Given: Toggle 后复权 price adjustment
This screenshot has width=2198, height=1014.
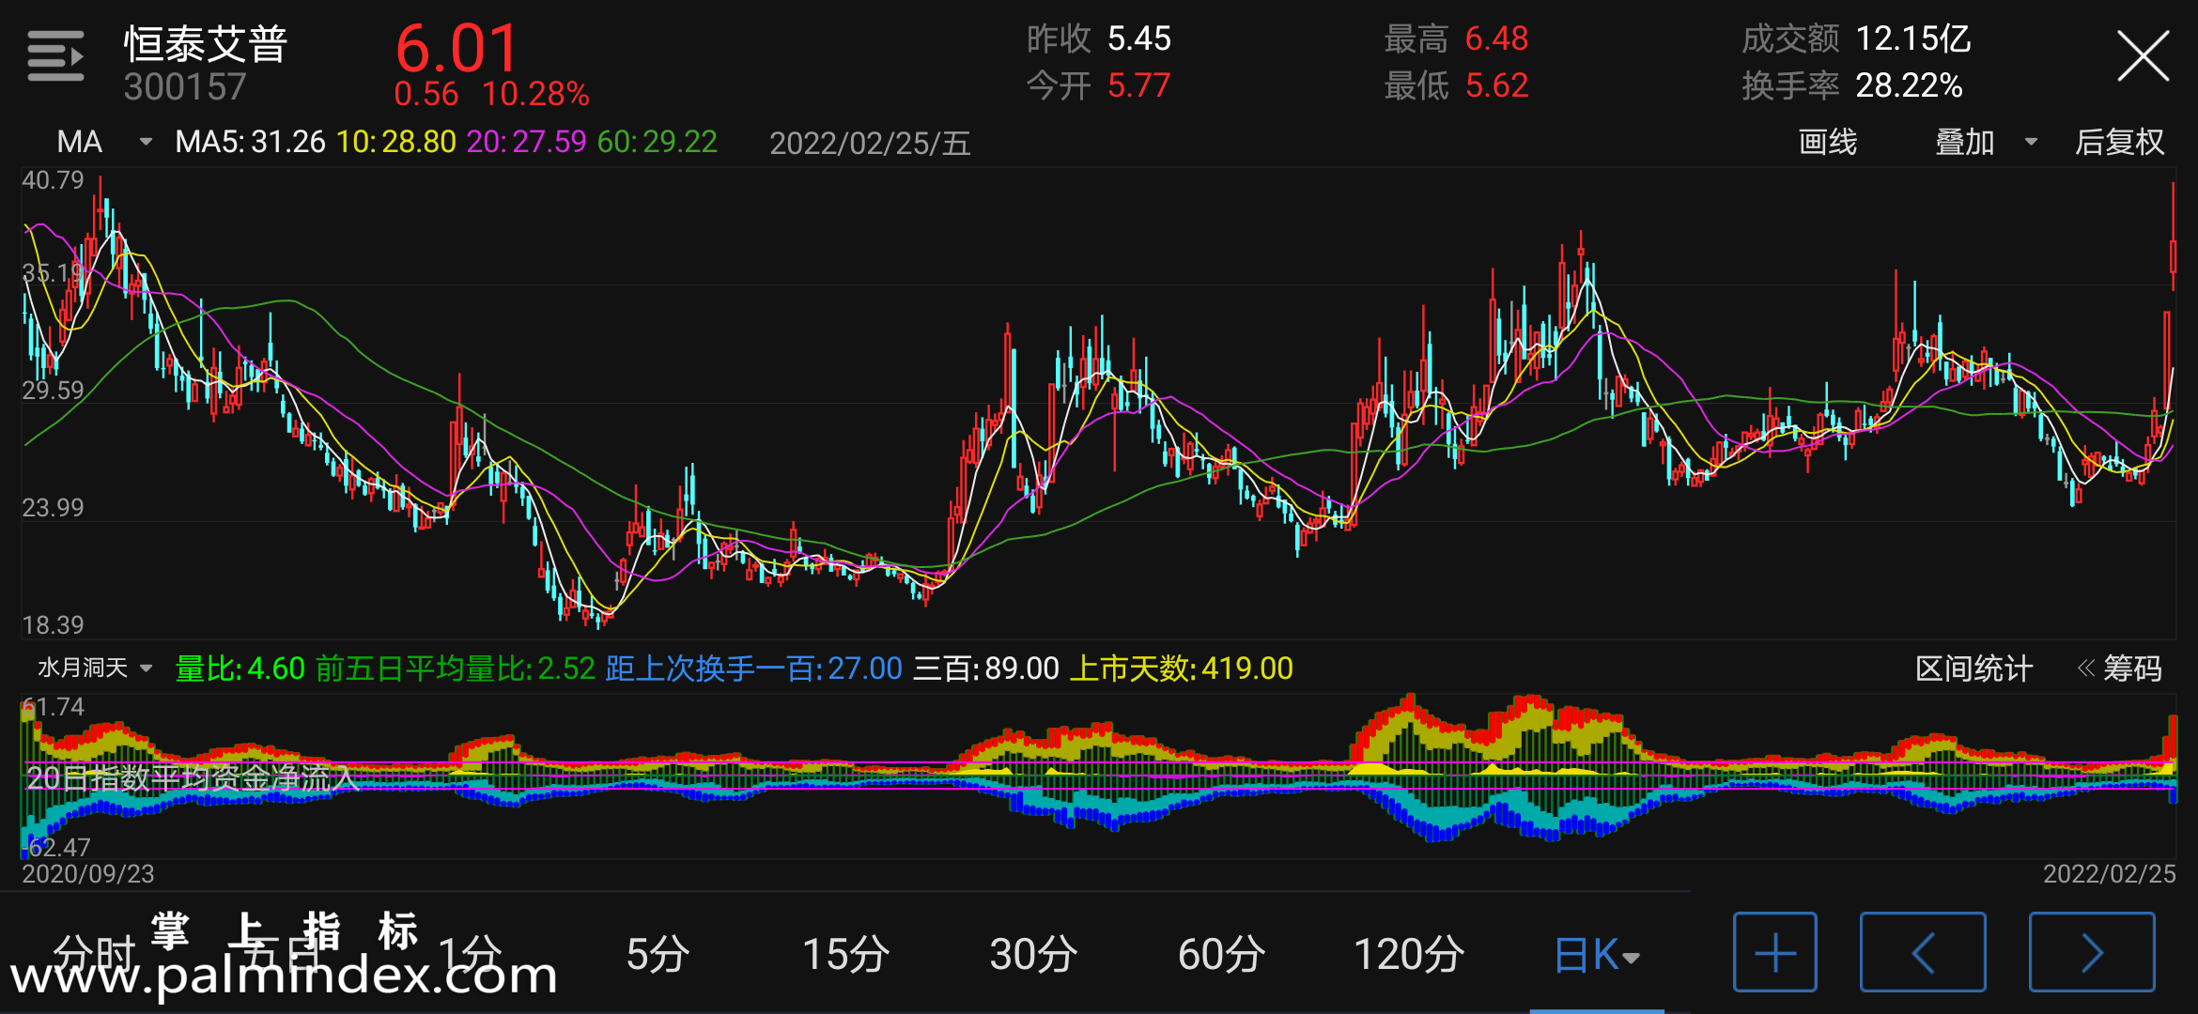Looking at the screenshot, I should pyautogui.click(x=2119, y=142).
